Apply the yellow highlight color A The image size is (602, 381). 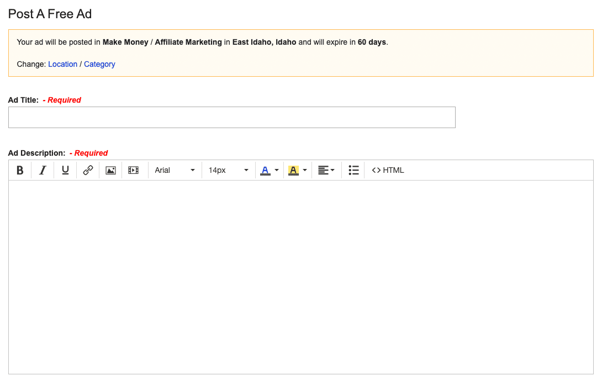293,170
